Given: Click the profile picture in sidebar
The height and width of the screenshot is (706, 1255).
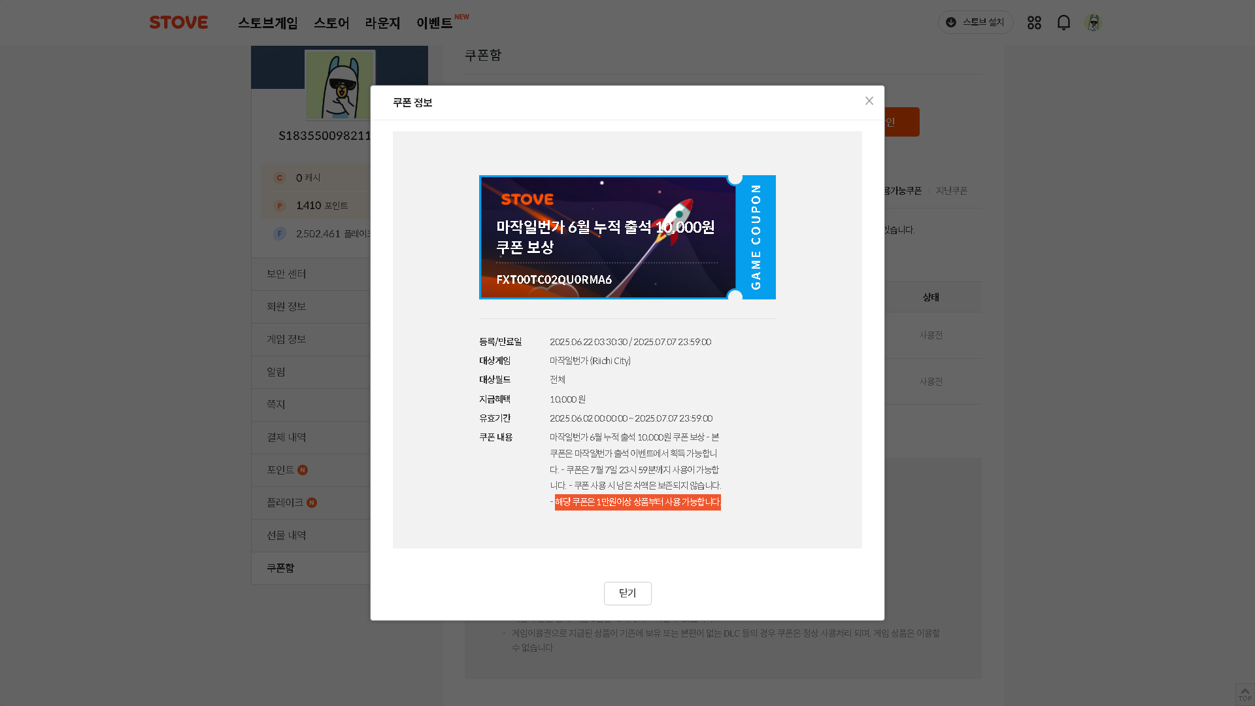Looking at the screenshot, I should click(x=340, y=85).
